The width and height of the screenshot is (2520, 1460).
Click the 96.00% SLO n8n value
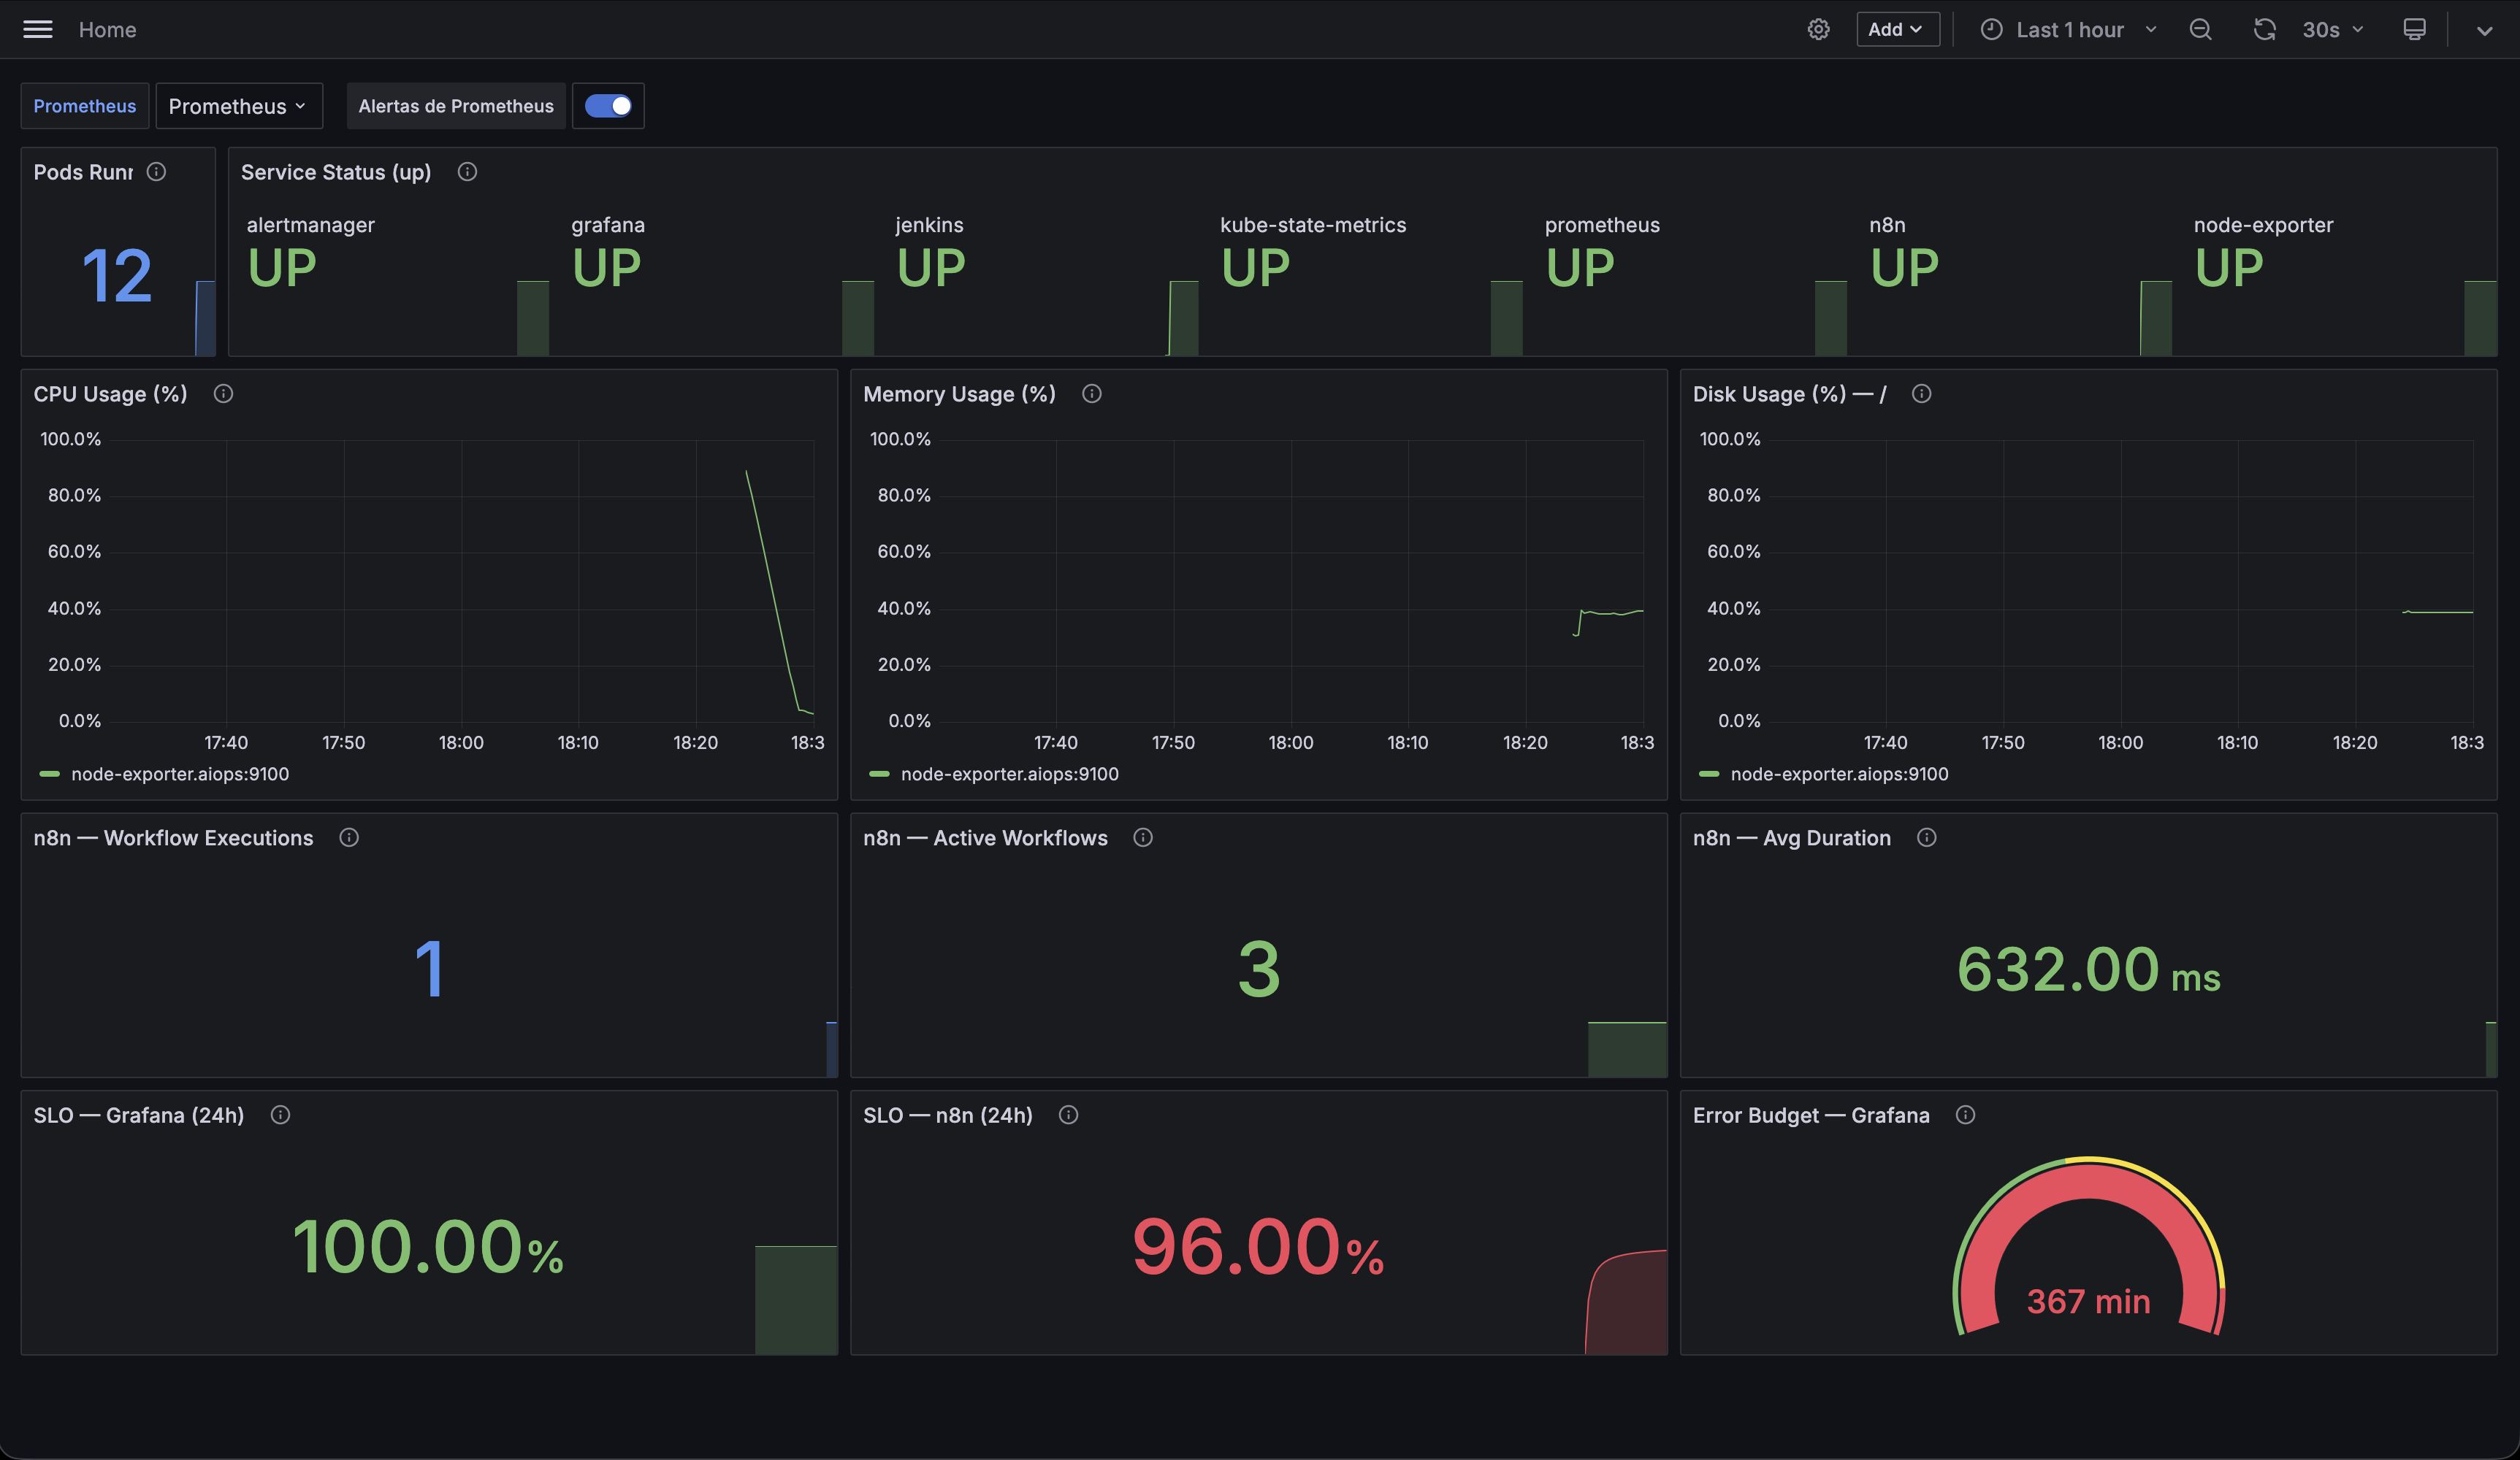(1258, 1247)
